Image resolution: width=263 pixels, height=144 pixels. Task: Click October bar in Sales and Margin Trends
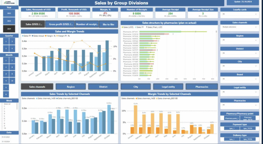[x=107, y=56]
